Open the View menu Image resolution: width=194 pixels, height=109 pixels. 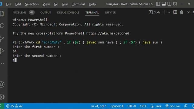point(46,4)
